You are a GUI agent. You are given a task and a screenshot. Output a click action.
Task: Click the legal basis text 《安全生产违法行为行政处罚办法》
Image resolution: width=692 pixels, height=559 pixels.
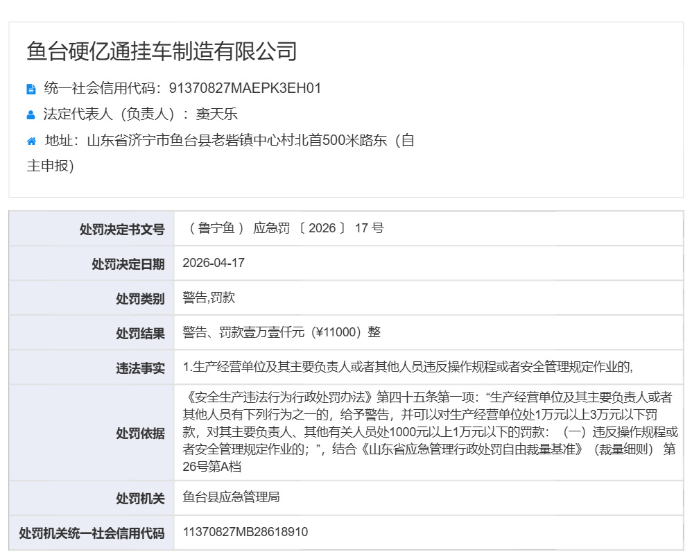click(280, 397)
